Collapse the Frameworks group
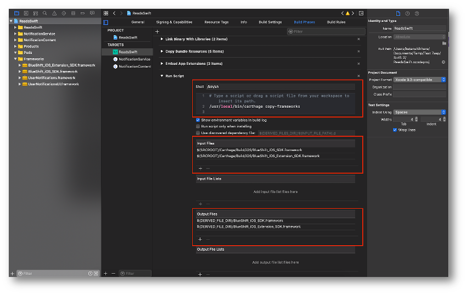 [x=15, y=59]
